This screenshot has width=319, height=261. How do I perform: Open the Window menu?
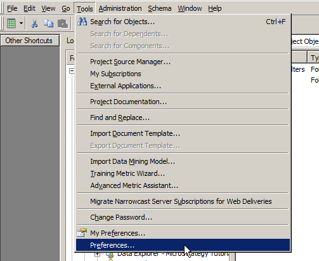[190, 8]
